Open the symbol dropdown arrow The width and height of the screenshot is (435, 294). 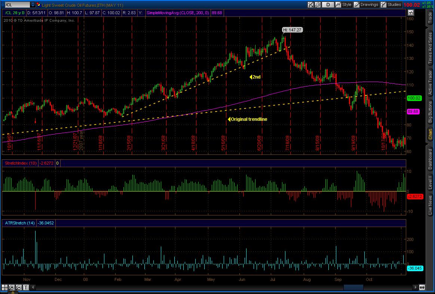click(33, 5)
